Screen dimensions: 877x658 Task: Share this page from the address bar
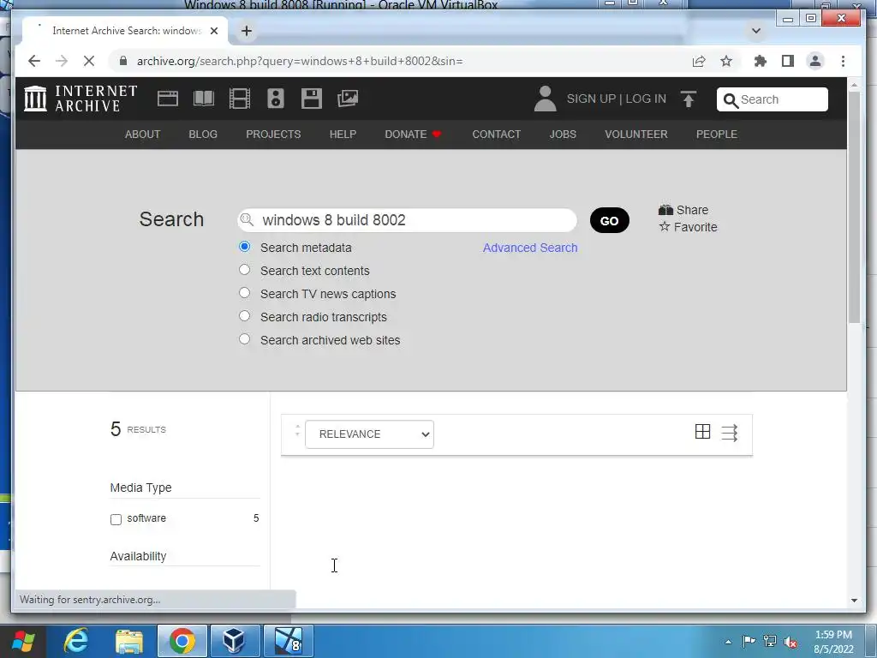pyautogui.click(x=699, y=61)
